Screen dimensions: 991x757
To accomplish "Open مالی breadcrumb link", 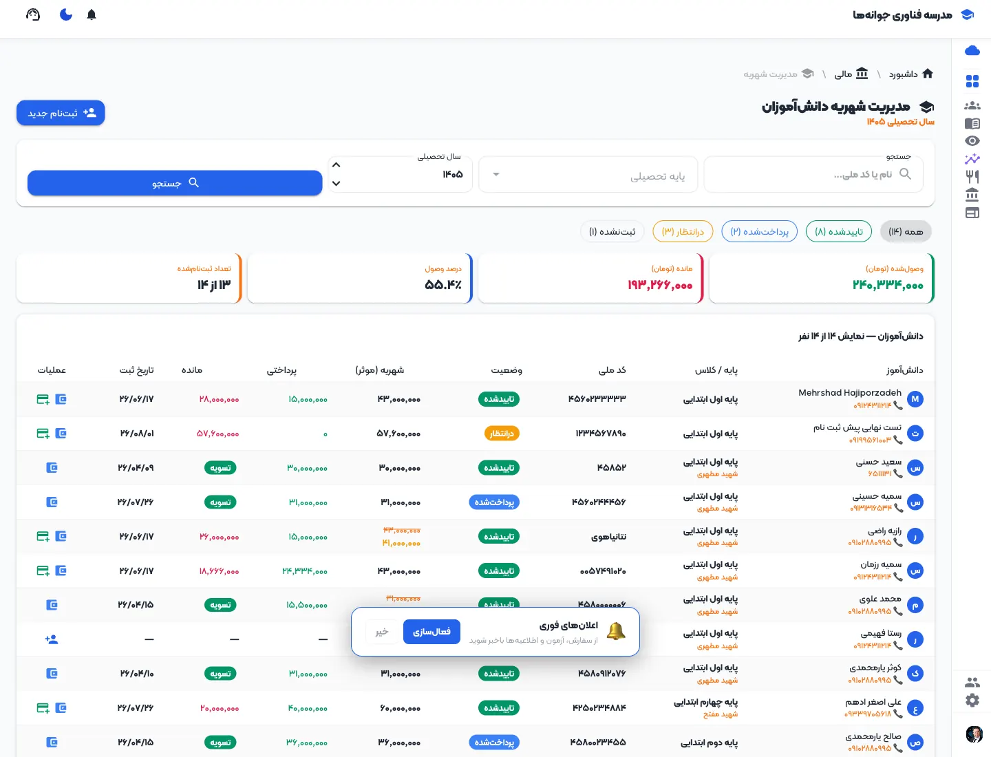I will [851, 74].
